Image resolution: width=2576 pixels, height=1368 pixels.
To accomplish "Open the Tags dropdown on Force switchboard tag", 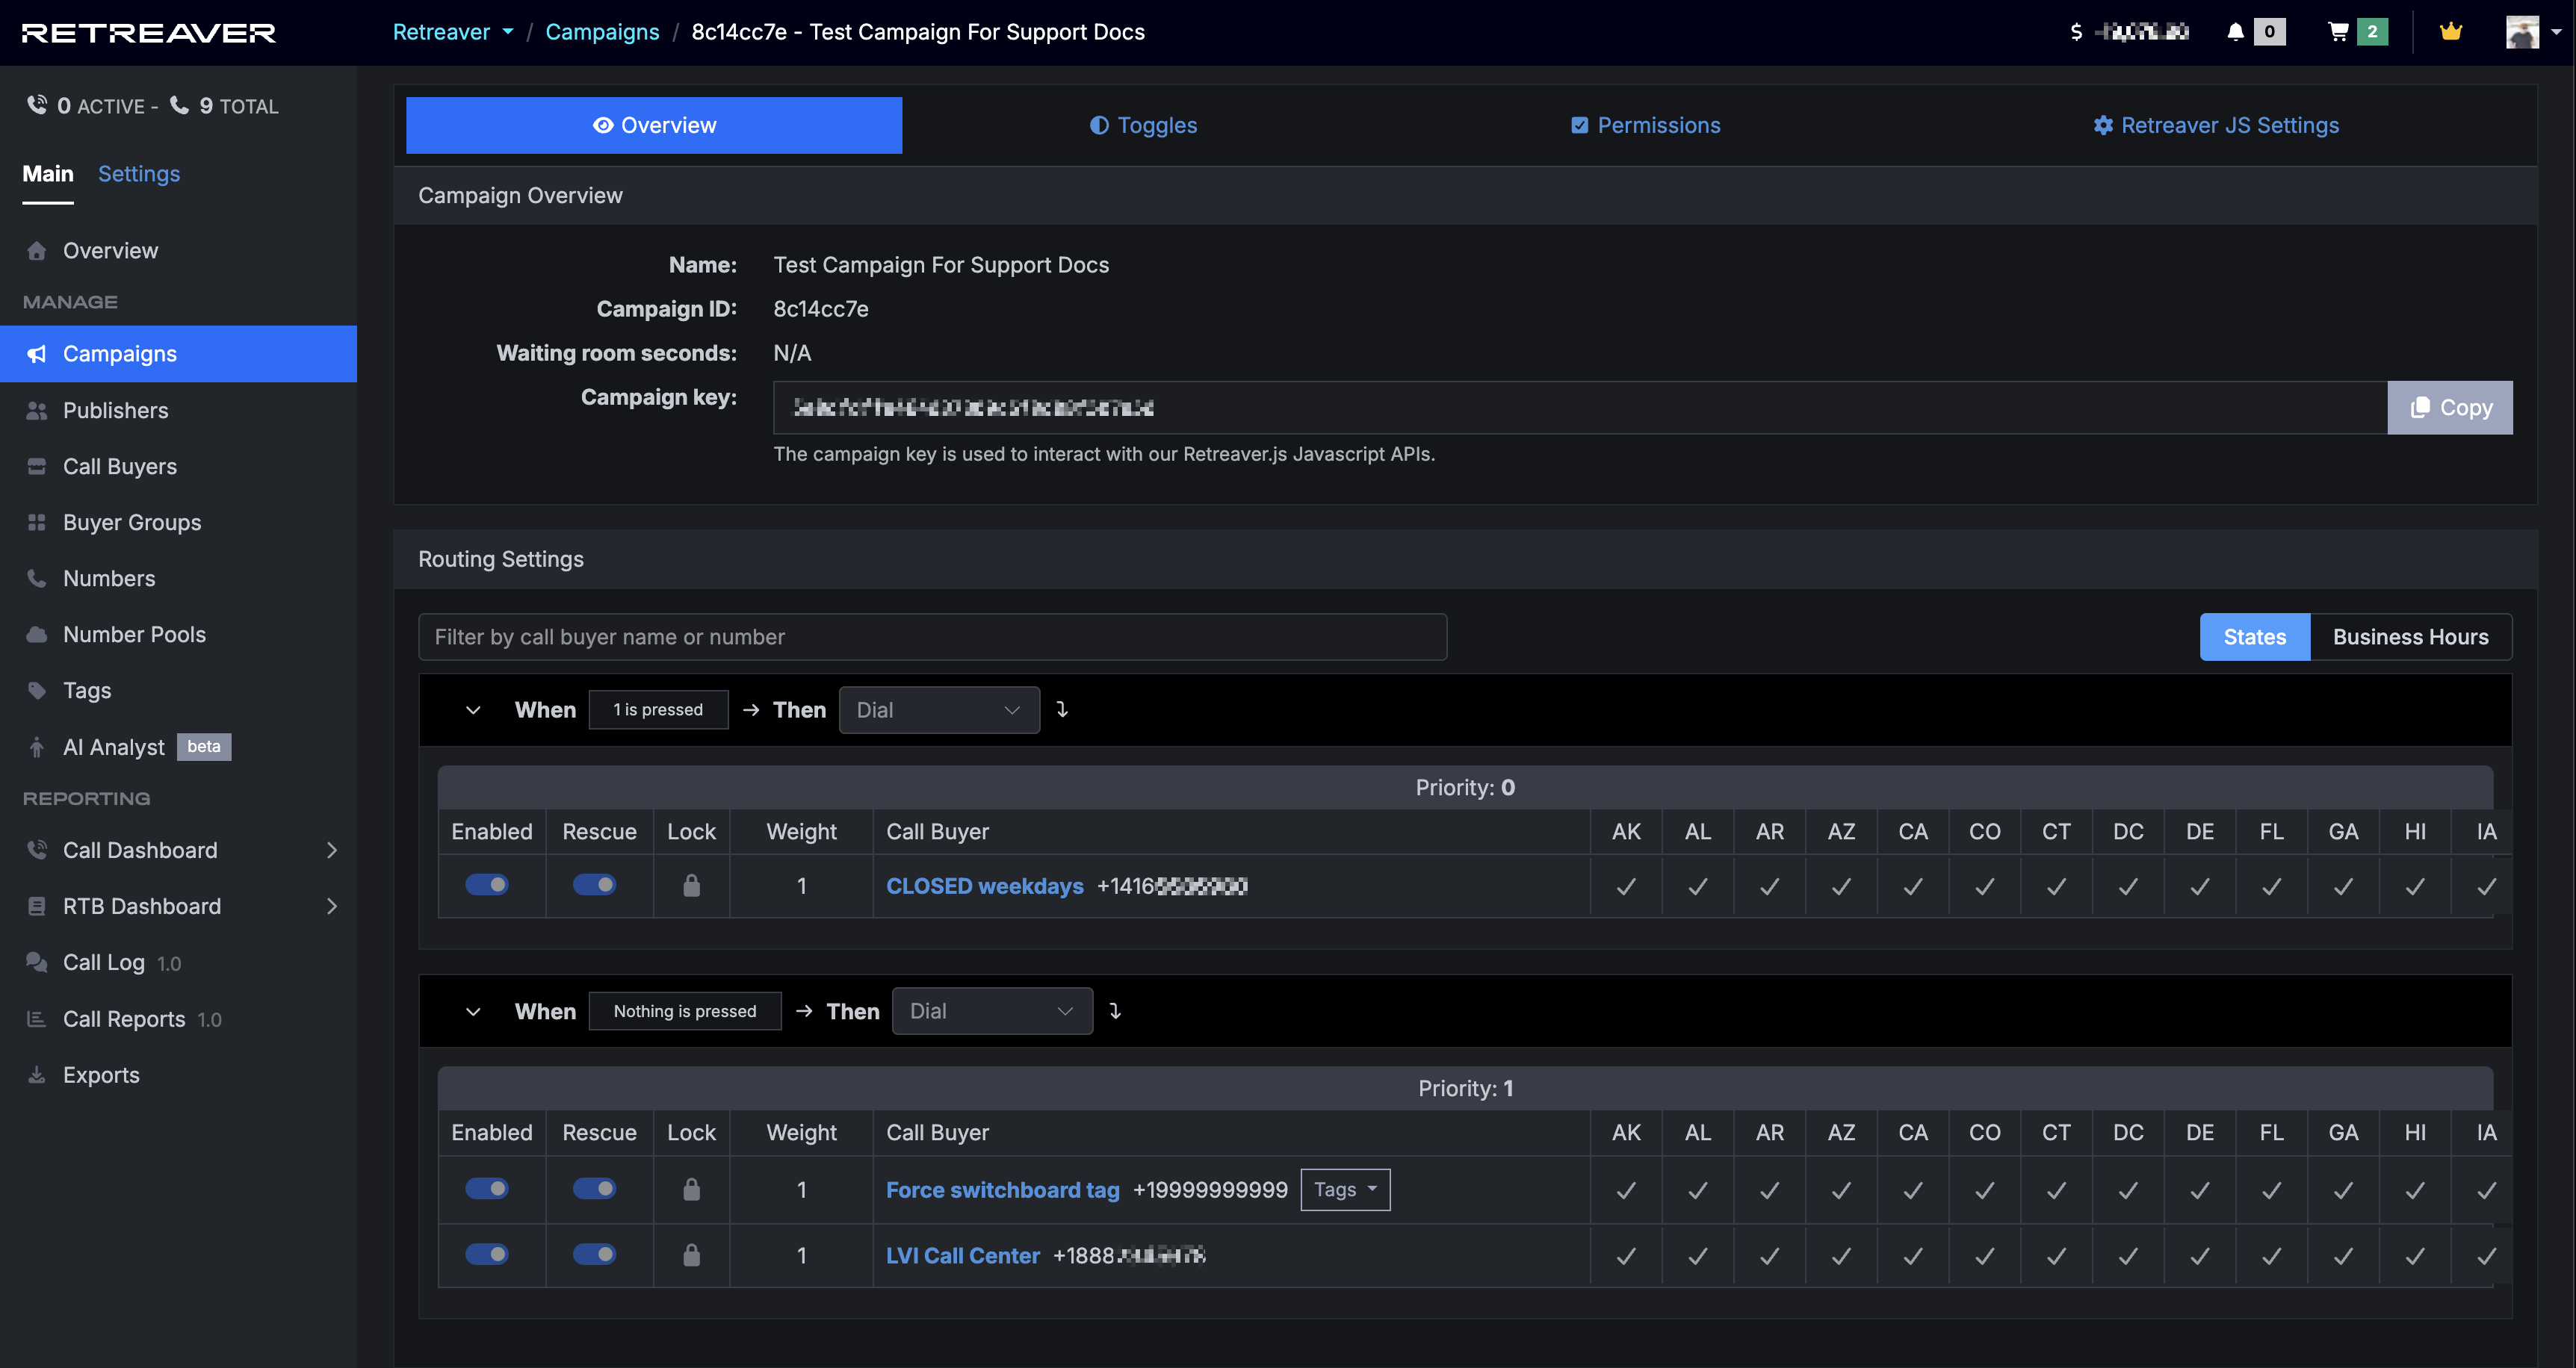I will 1345,1189.
